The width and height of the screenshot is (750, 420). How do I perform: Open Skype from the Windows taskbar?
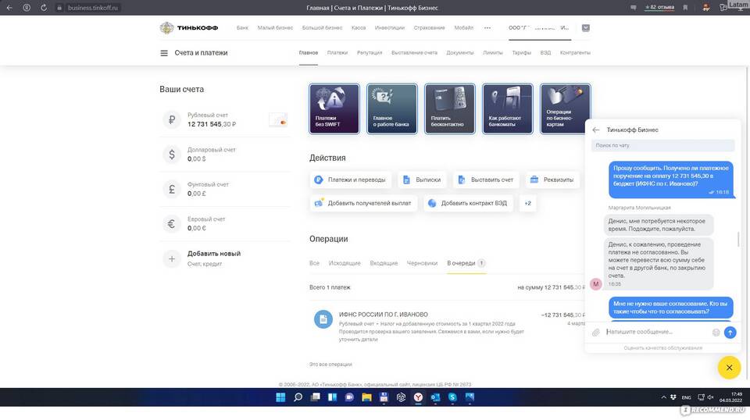452,397
